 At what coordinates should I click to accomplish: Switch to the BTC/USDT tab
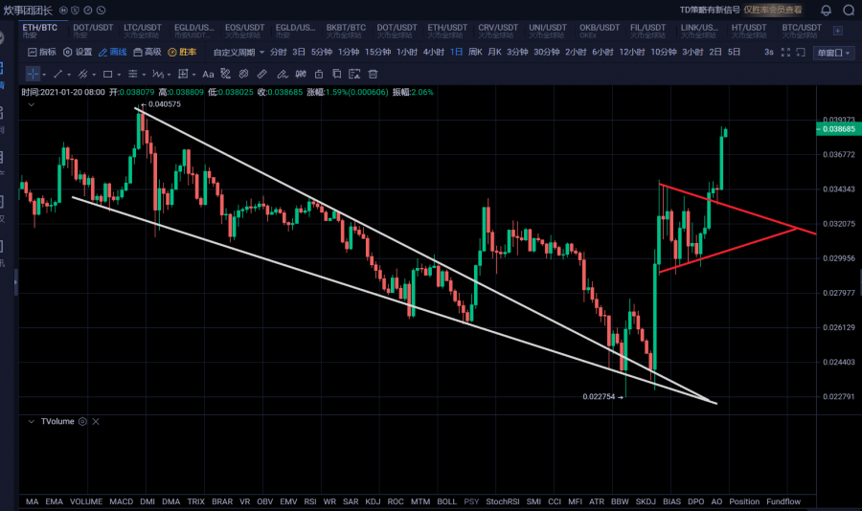(802, 31)
